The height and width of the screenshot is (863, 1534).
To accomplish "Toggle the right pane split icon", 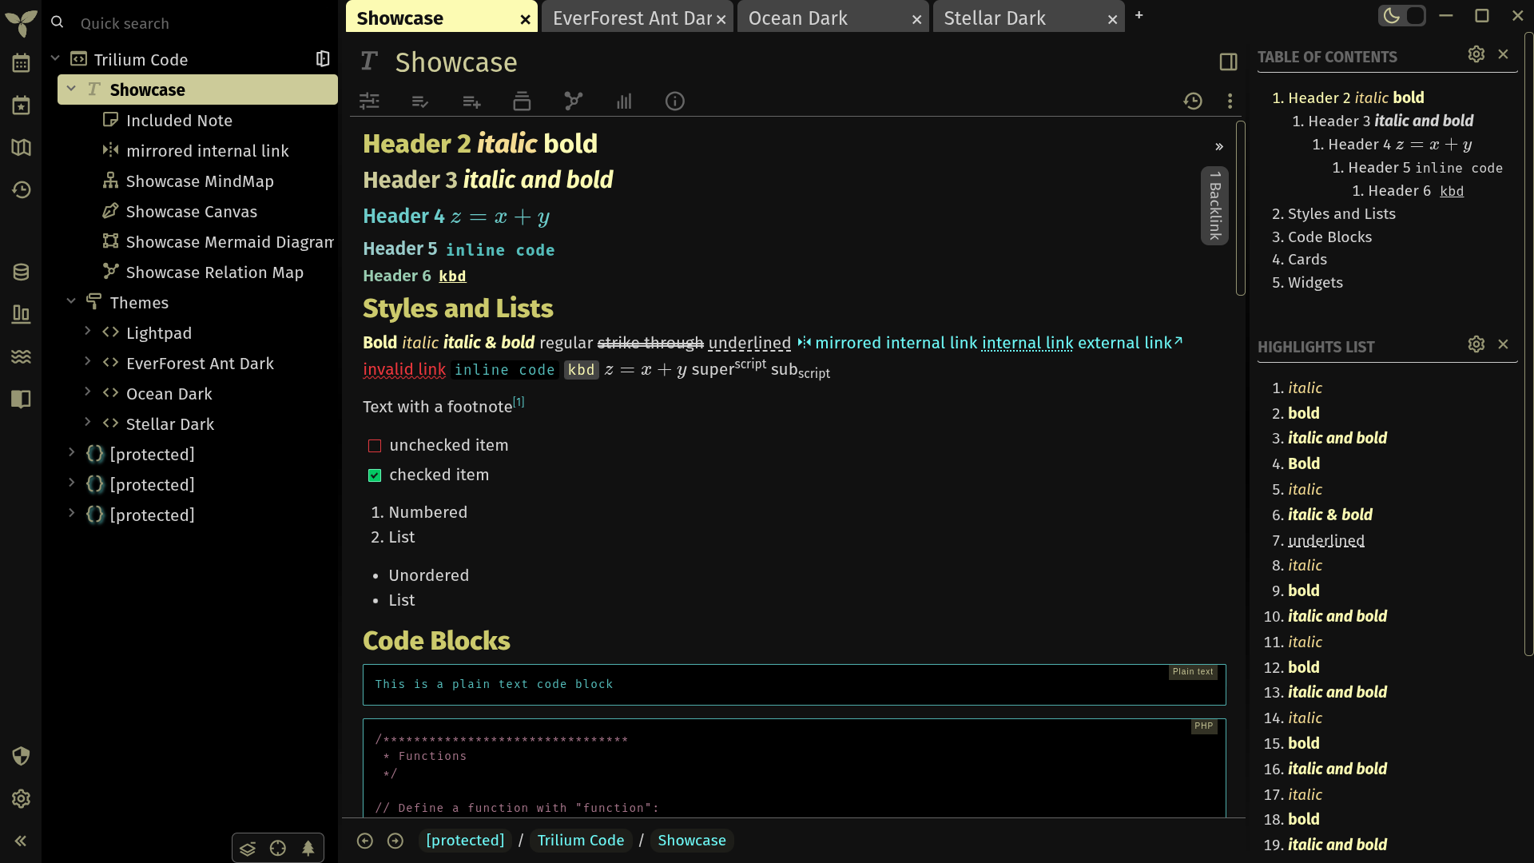I will tap(1229, 62).
